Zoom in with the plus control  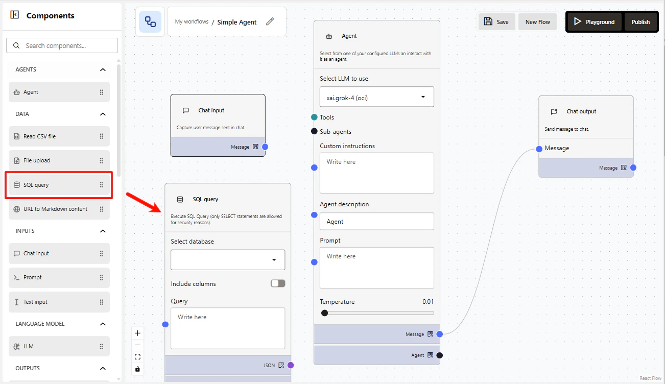137,333
